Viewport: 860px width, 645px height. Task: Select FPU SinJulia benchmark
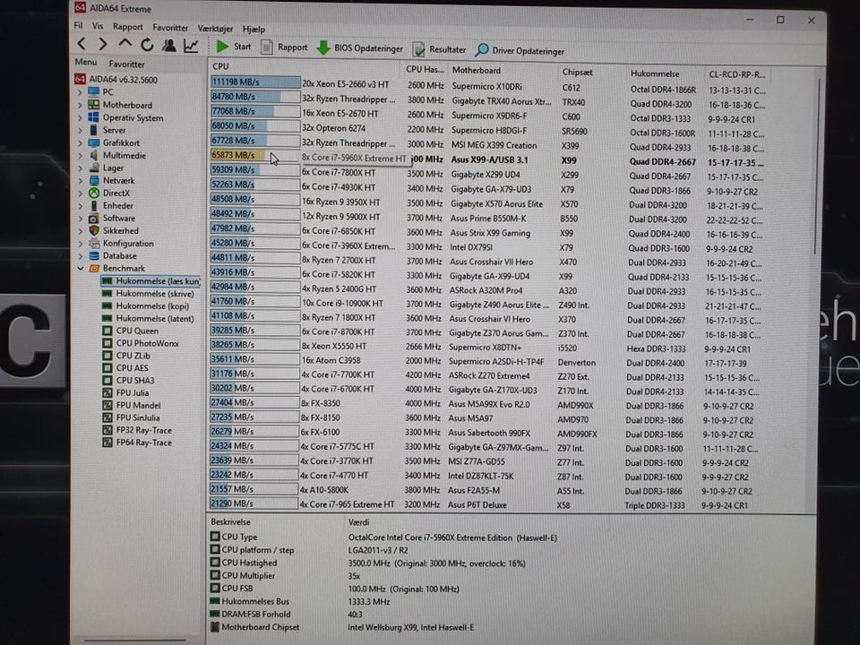coord(131,417)
